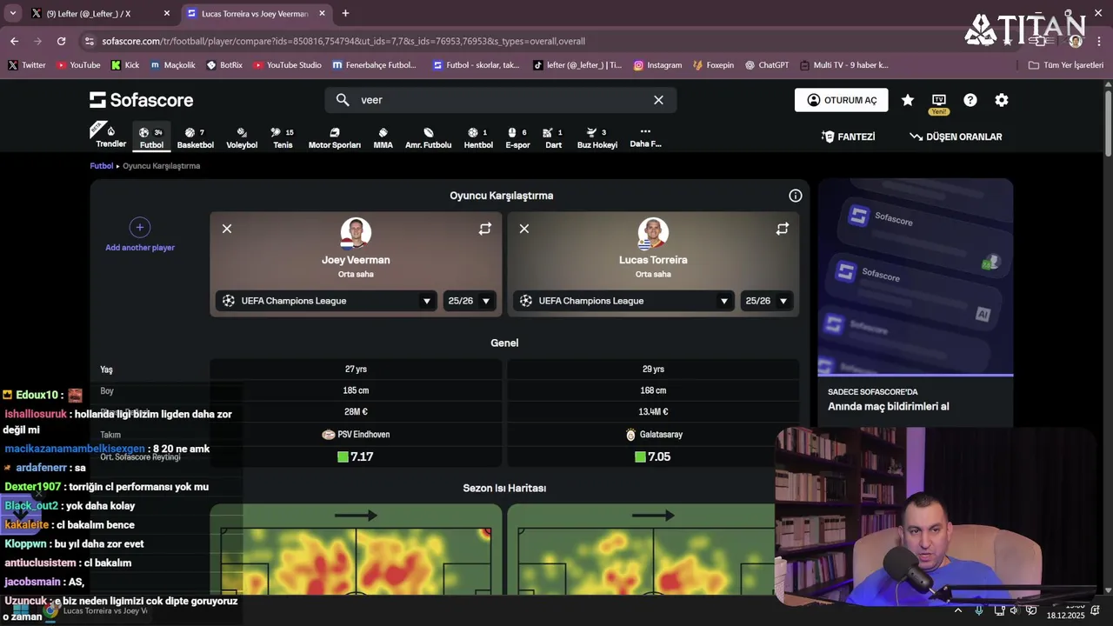Open FANTEZİ section
The height and width of the screenshot is (626, 1113).
tap(848, 137)
